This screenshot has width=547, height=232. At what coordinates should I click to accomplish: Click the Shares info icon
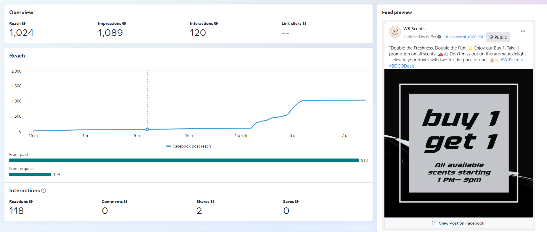tap(212, 201)
